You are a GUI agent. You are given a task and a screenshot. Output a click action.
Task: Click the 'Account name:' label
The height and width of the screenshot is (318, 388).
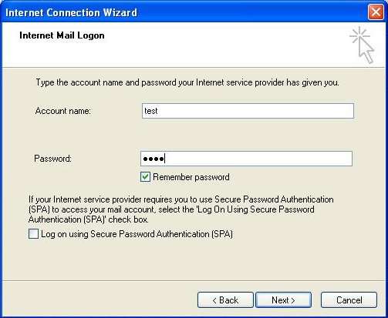pyautogui.click(x=63, y=111)
